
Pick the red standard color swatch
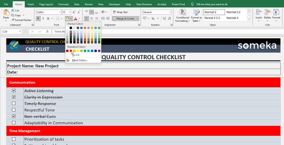coord(71,51)
